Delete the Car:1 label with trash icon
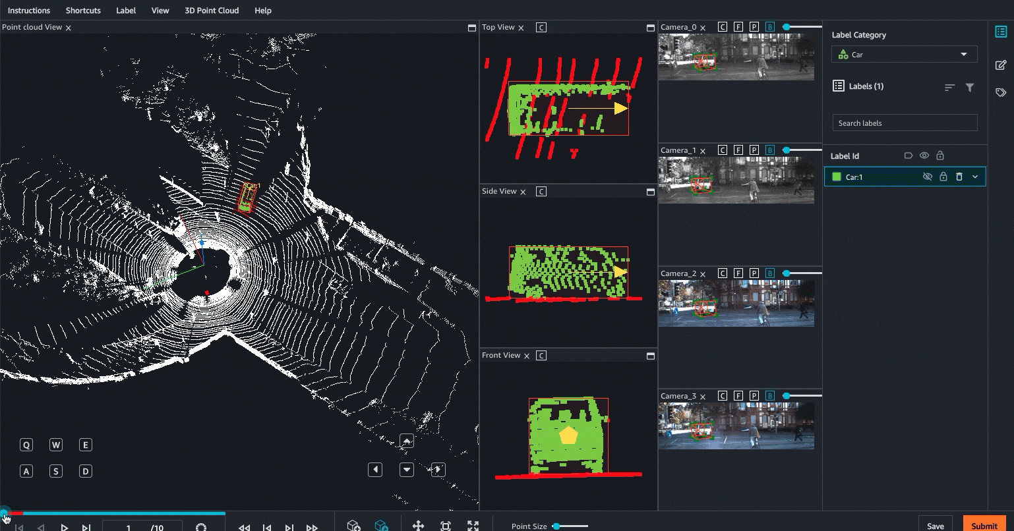The image size is (1014, 531). [959, 177]
